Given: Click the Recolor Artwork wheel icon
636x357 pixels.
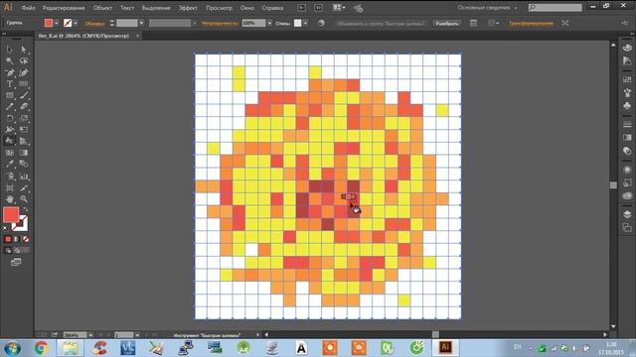Looking at the screenshot, I should [321, 23].
